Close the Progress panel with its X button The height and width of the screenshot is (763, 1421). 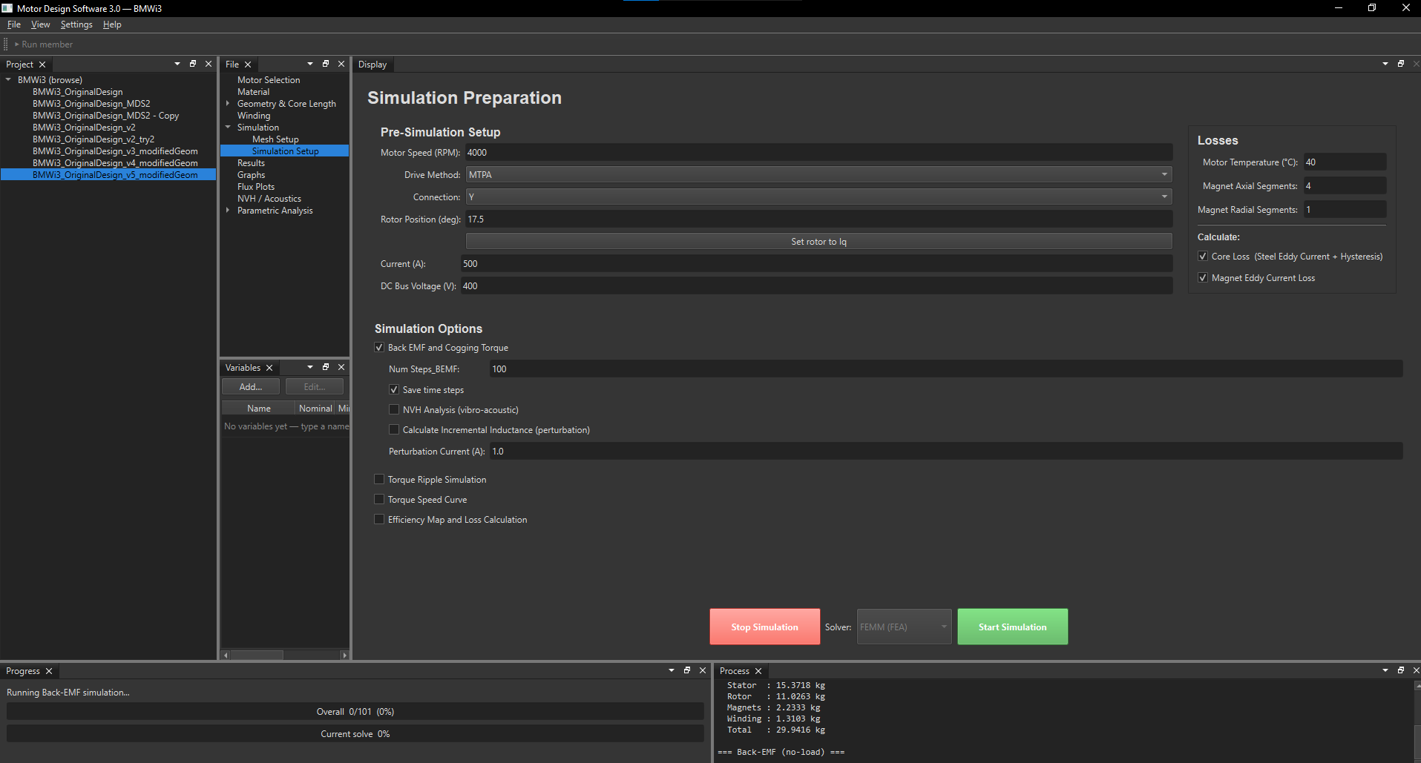pyautogui.click(x=703, y=670)
